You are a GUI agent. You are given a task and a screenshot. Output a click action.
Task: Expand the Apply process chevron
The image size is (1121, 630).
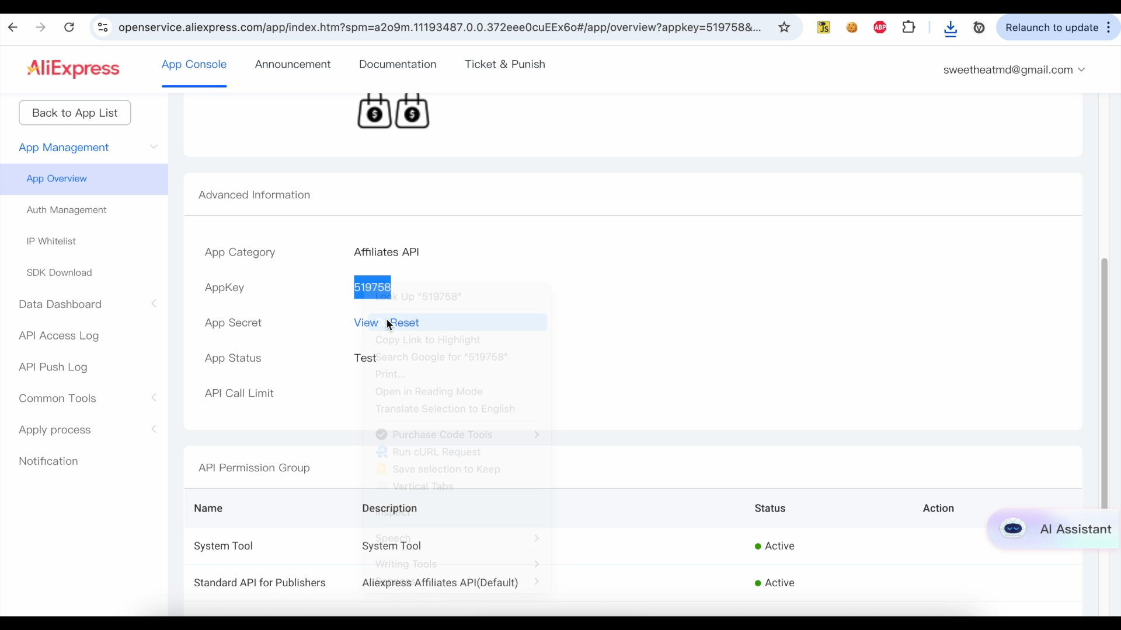154,430
